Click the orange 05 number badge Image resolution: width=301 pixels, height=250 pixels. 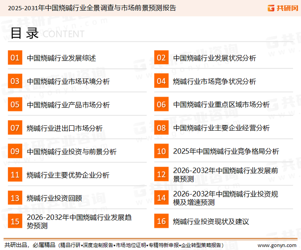coord(15,104)
